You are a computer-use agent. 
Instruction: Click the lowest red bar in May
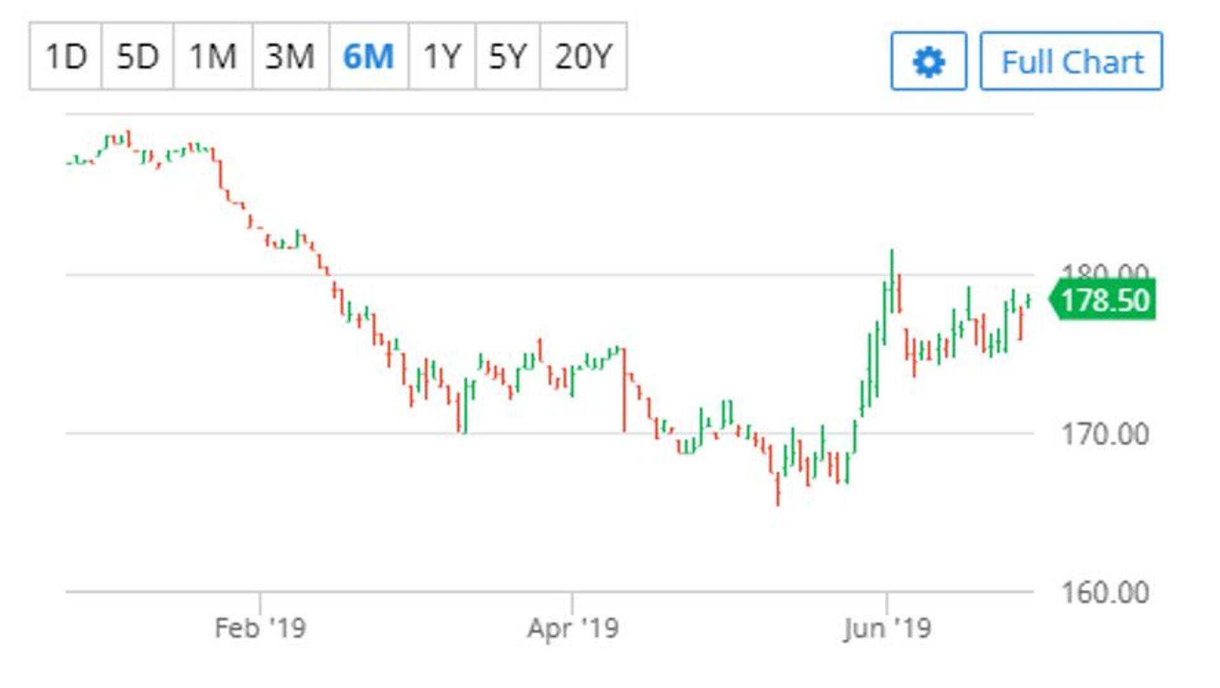(x=778, y=490)
